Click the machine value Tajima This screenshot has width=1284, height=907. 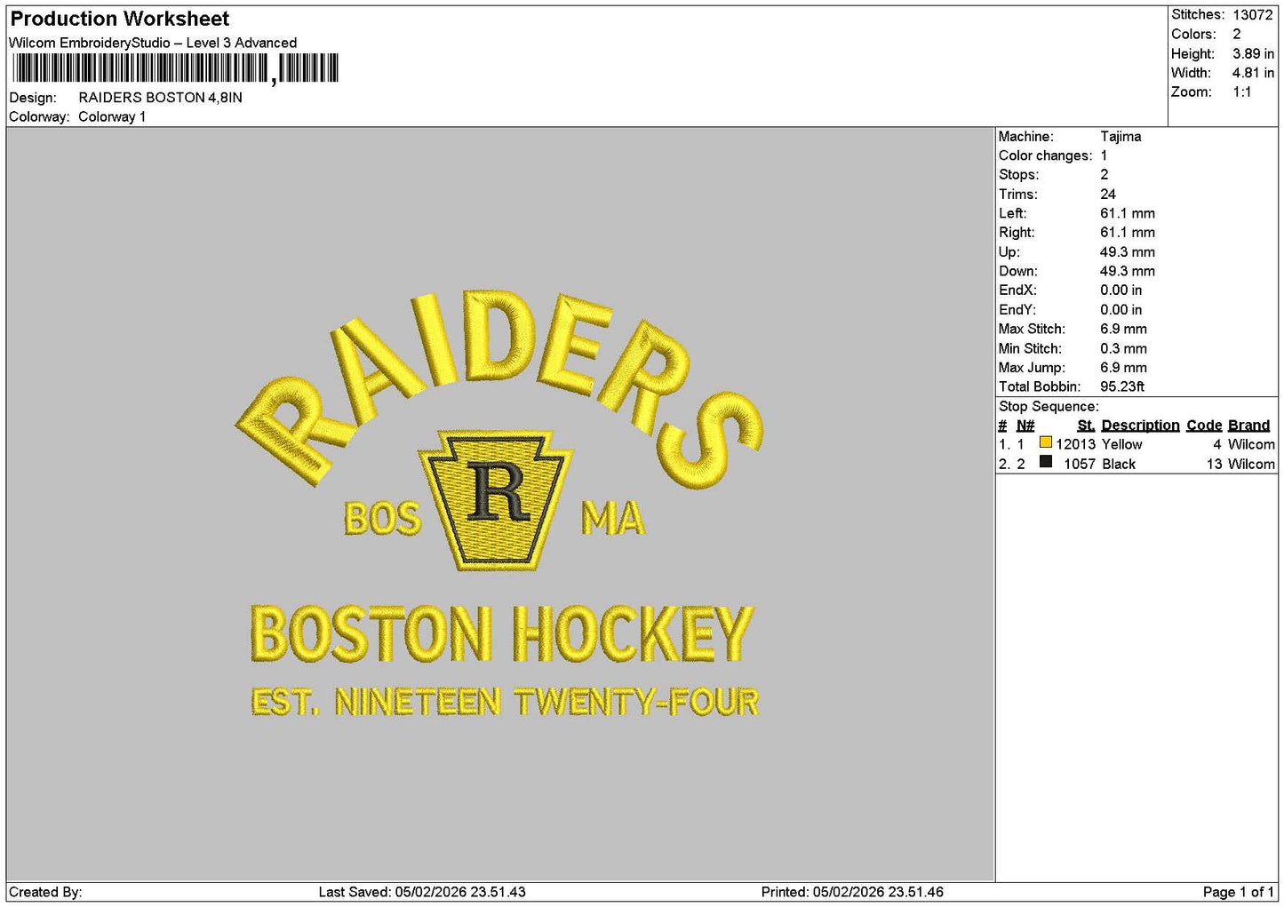coord(1121,137)
